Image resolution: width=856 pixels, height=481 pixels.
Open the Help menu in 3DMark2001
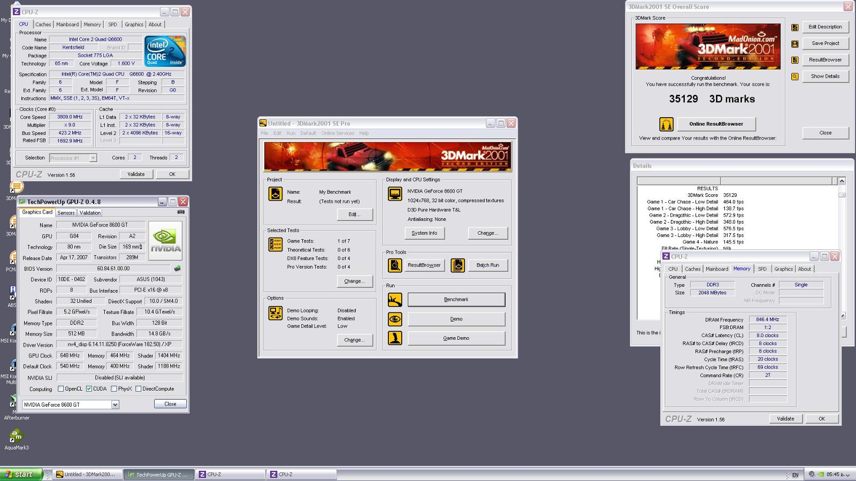[364, 133]
